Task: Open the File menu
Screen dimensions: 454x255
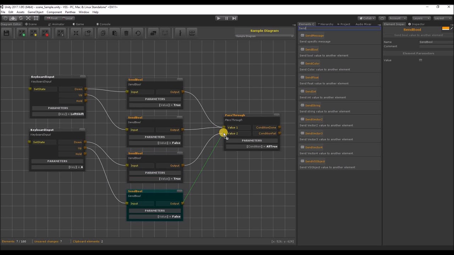Action: (3, 12)
